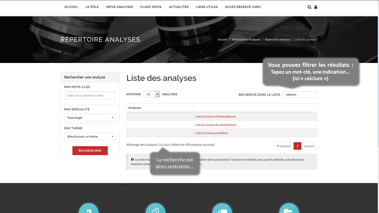Open the user account icon

pos(316,7)
